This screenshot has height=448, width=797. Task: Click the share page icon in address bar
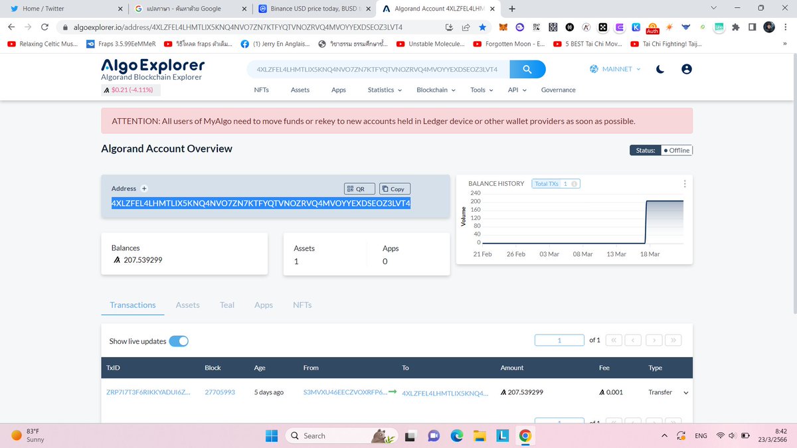[x=466, y=27]
